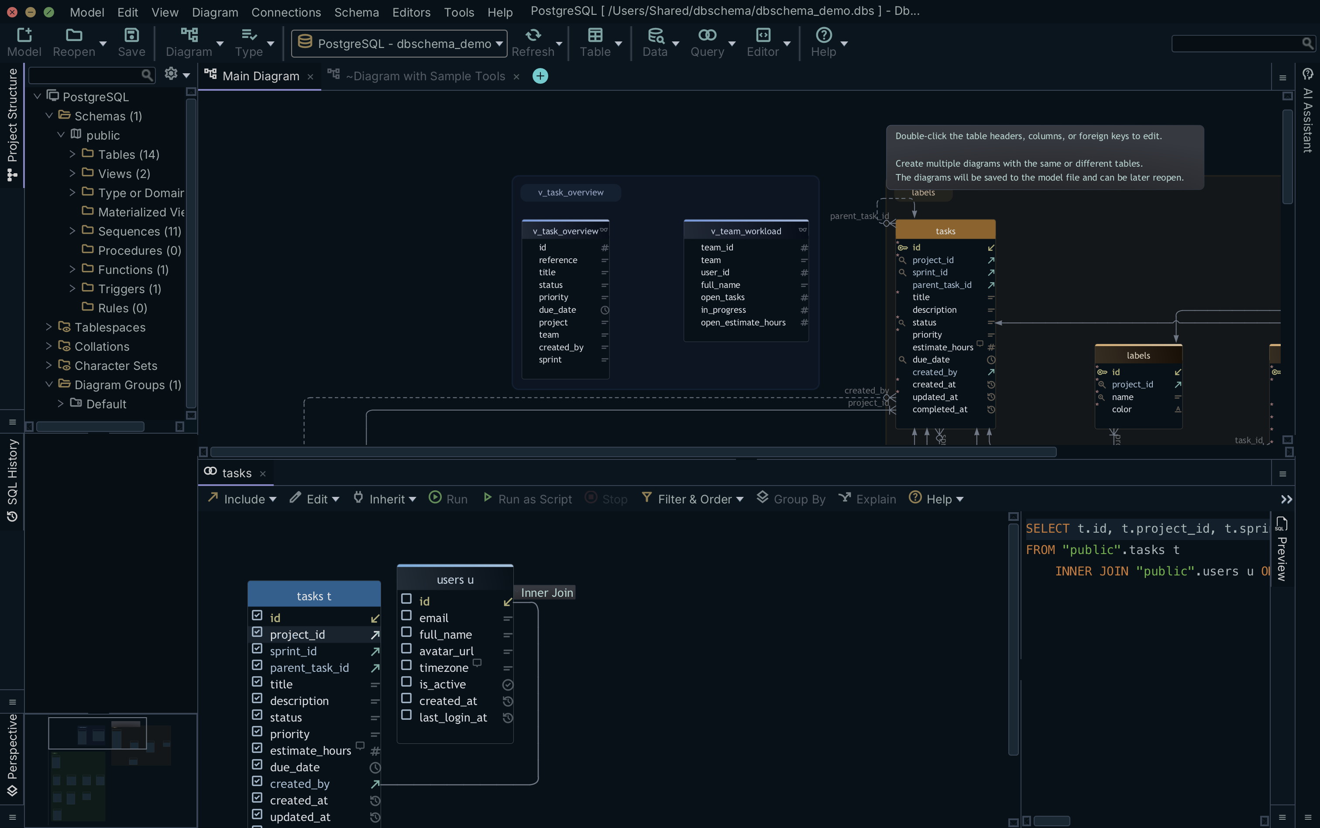
Task: Open the SQL History side panel
Action: coord(12,480)
